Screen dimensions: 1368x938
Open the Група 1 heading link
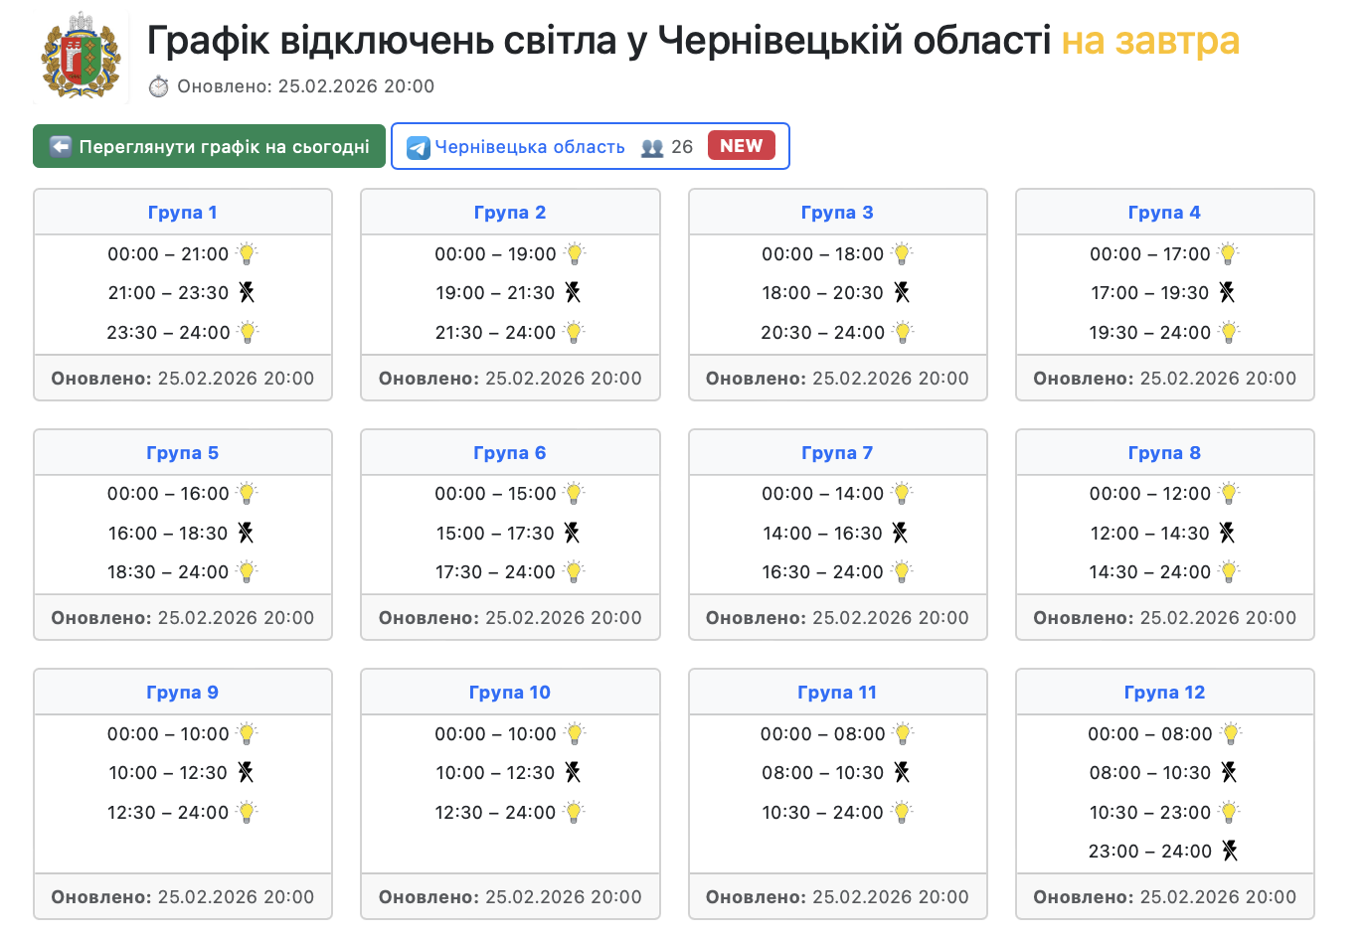click(182, 213)
